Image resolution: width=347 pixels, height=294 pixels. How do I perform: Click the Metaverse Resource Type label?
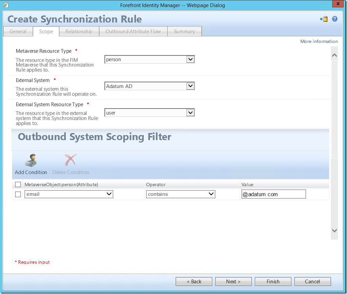(44, 51)
